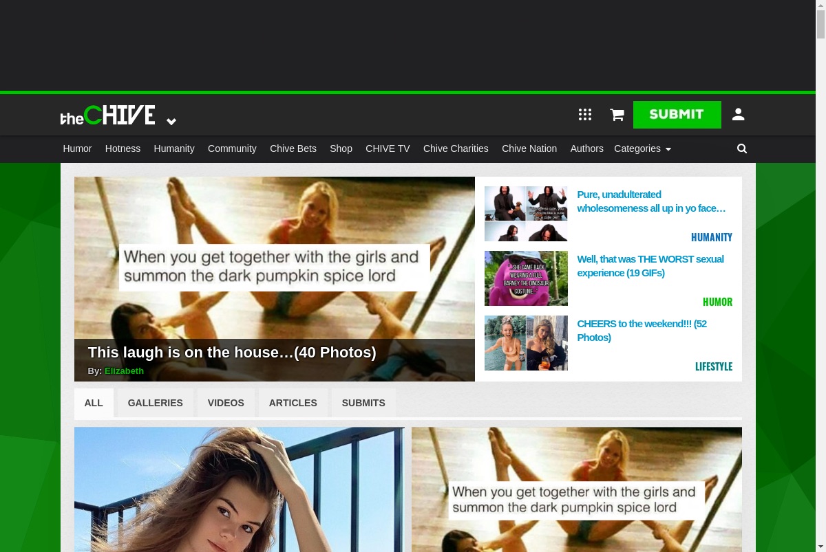
Task: Switch to the VIDEOS tab
Action: [x=226, y=403]
